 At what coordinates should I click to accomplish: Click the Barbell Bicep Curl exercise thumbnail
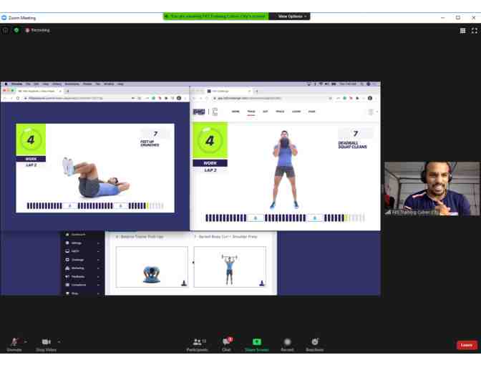click(229, 267)
